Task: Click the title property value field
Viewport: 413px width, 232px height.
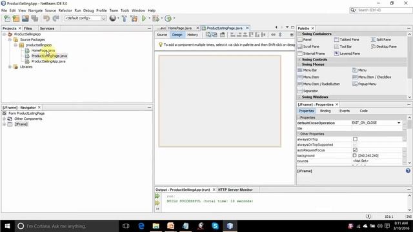Action: 377,128
